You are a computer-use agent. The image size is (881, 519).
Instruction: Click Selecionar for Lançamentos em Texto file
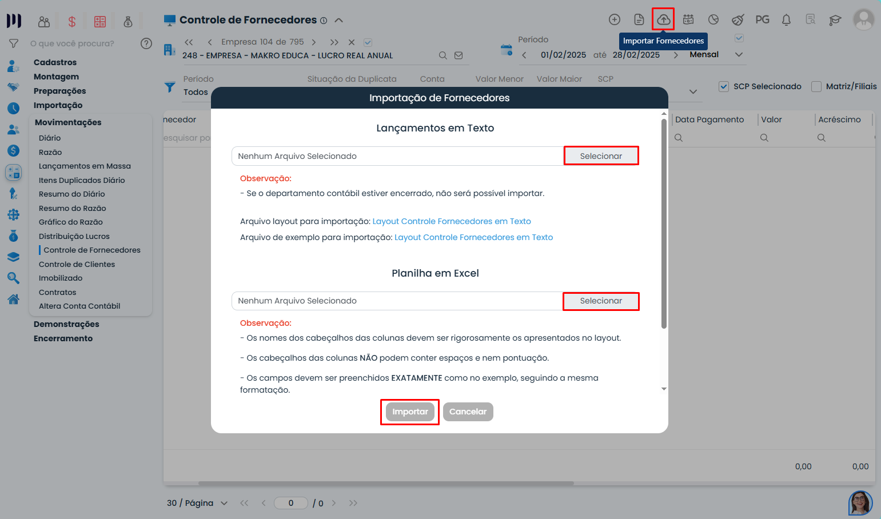[601, 156]
